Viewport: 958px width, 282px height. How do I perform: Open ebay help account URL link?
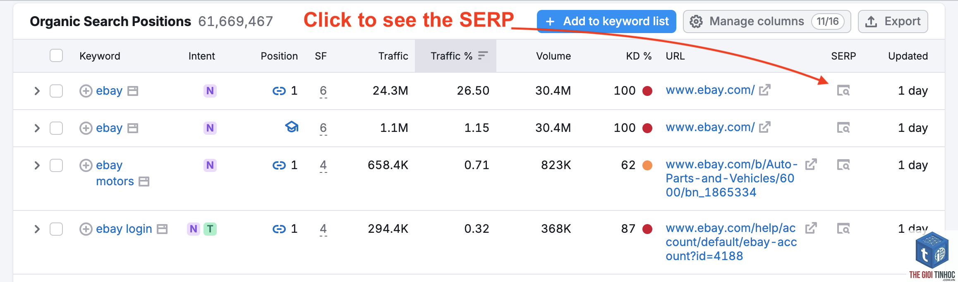click(x=731, y=242)
